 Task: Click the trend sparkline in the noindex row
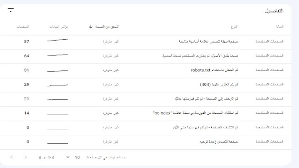tap(57, 114)
